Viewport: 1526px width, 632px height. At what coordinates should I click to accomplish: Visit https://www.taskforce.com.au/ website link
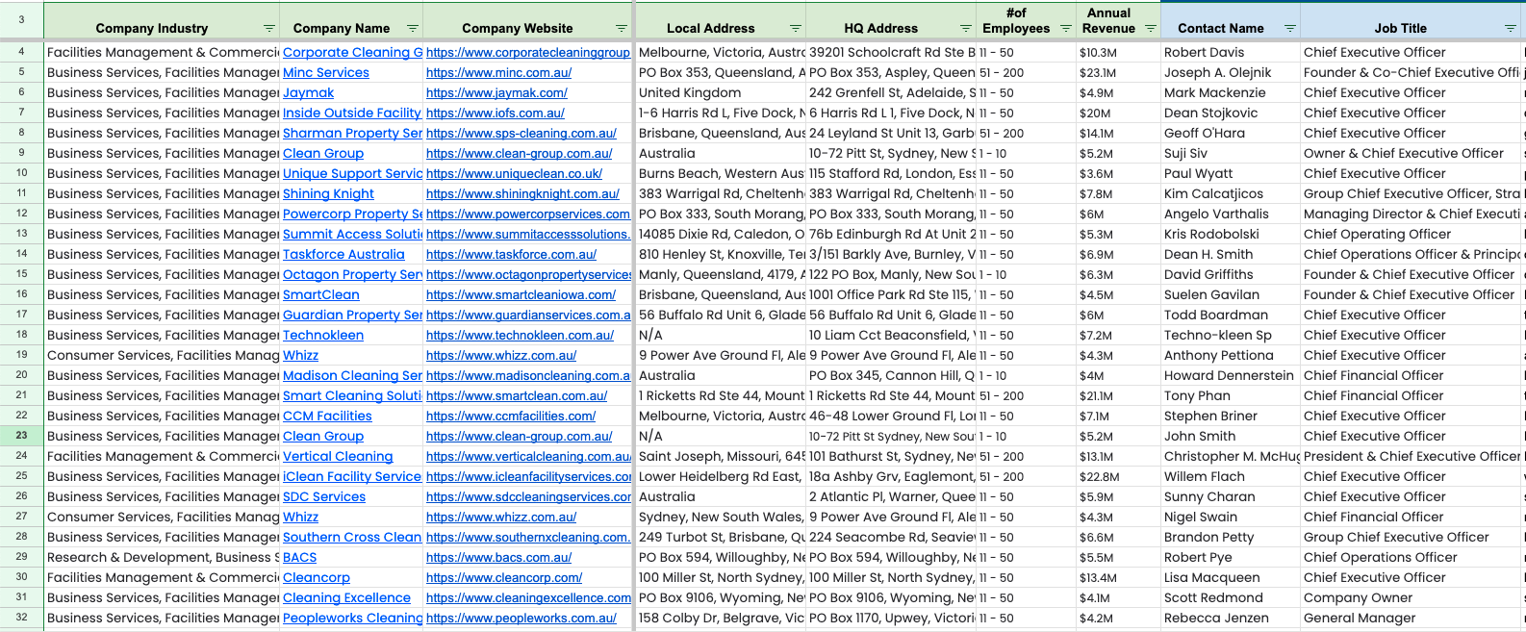click(x=511, y=255)
